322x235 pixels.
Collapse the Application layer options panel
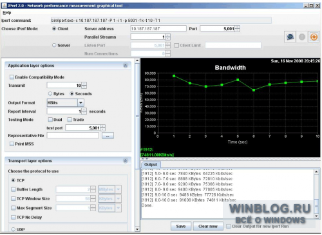(126, 66)
